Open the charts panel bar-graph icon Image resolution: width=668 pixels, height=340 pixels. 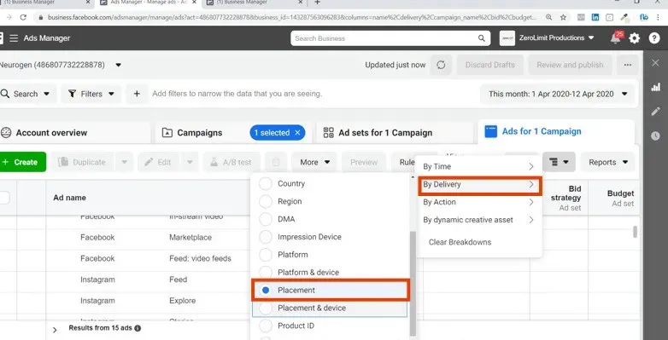pyautogui.click(x=655, y=88)
